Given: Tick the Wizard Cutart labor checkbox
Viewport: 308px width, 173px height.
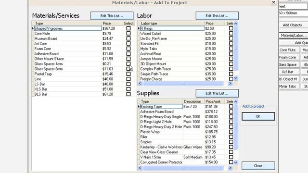Looking at the screenshot, I should pos(231,33).
